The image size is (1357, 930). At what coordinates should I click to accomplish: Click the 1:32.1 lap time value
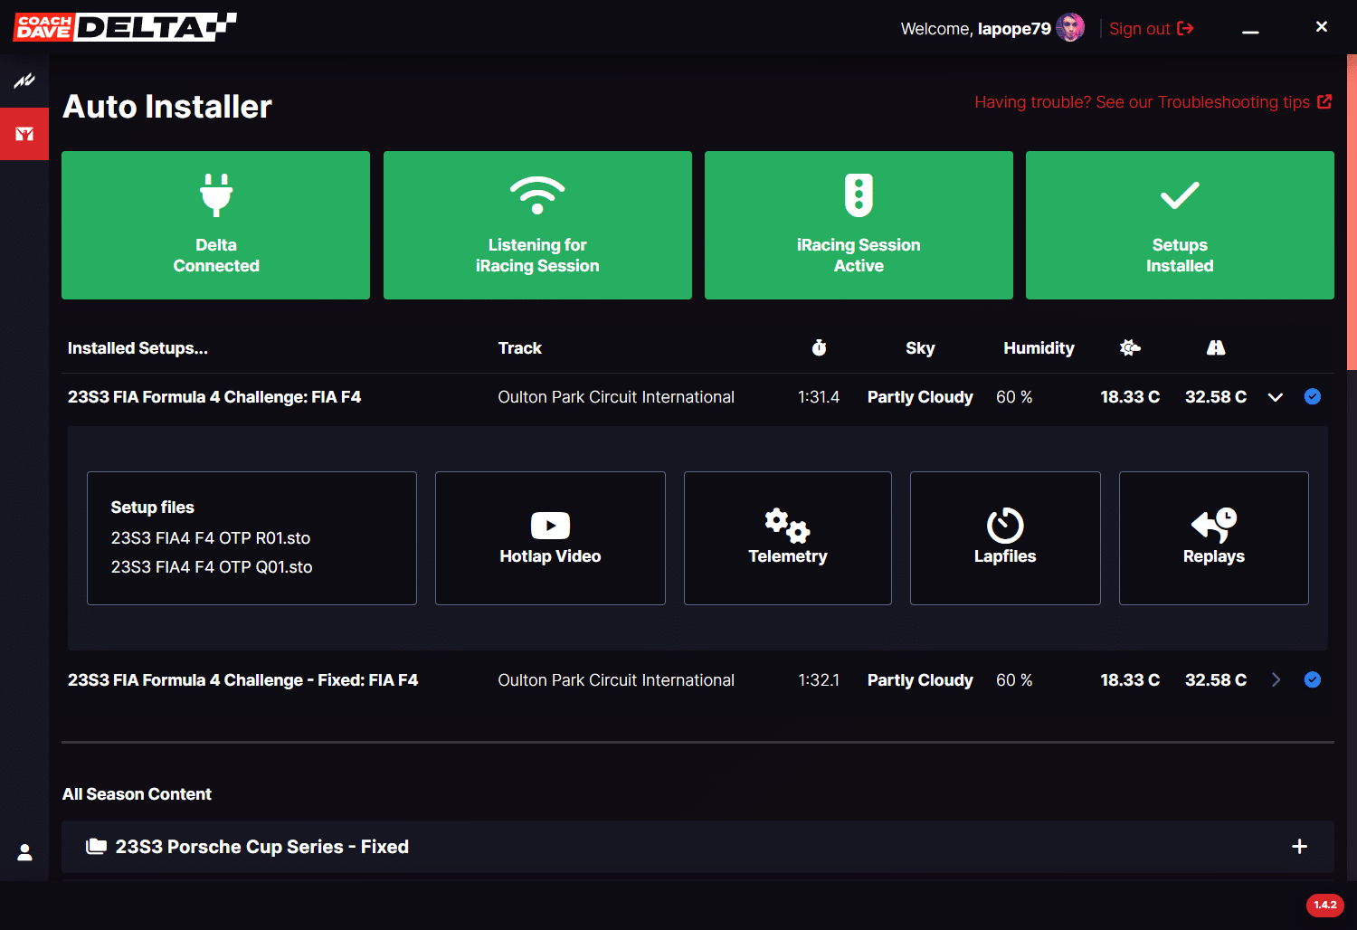click(819, 680)
